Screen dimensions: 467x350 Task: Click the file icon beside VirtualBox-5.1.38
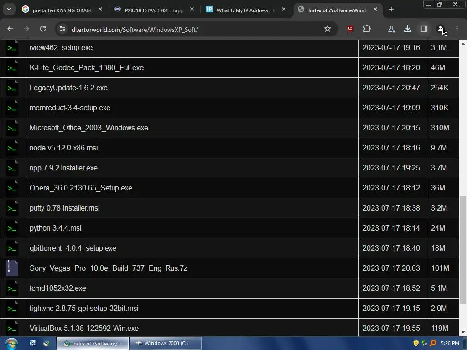coord(12,328)
